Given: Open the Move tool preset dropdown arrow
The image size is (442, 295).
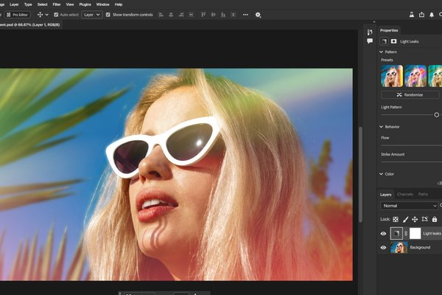Looking at the screenshot, I should point(47,15).
